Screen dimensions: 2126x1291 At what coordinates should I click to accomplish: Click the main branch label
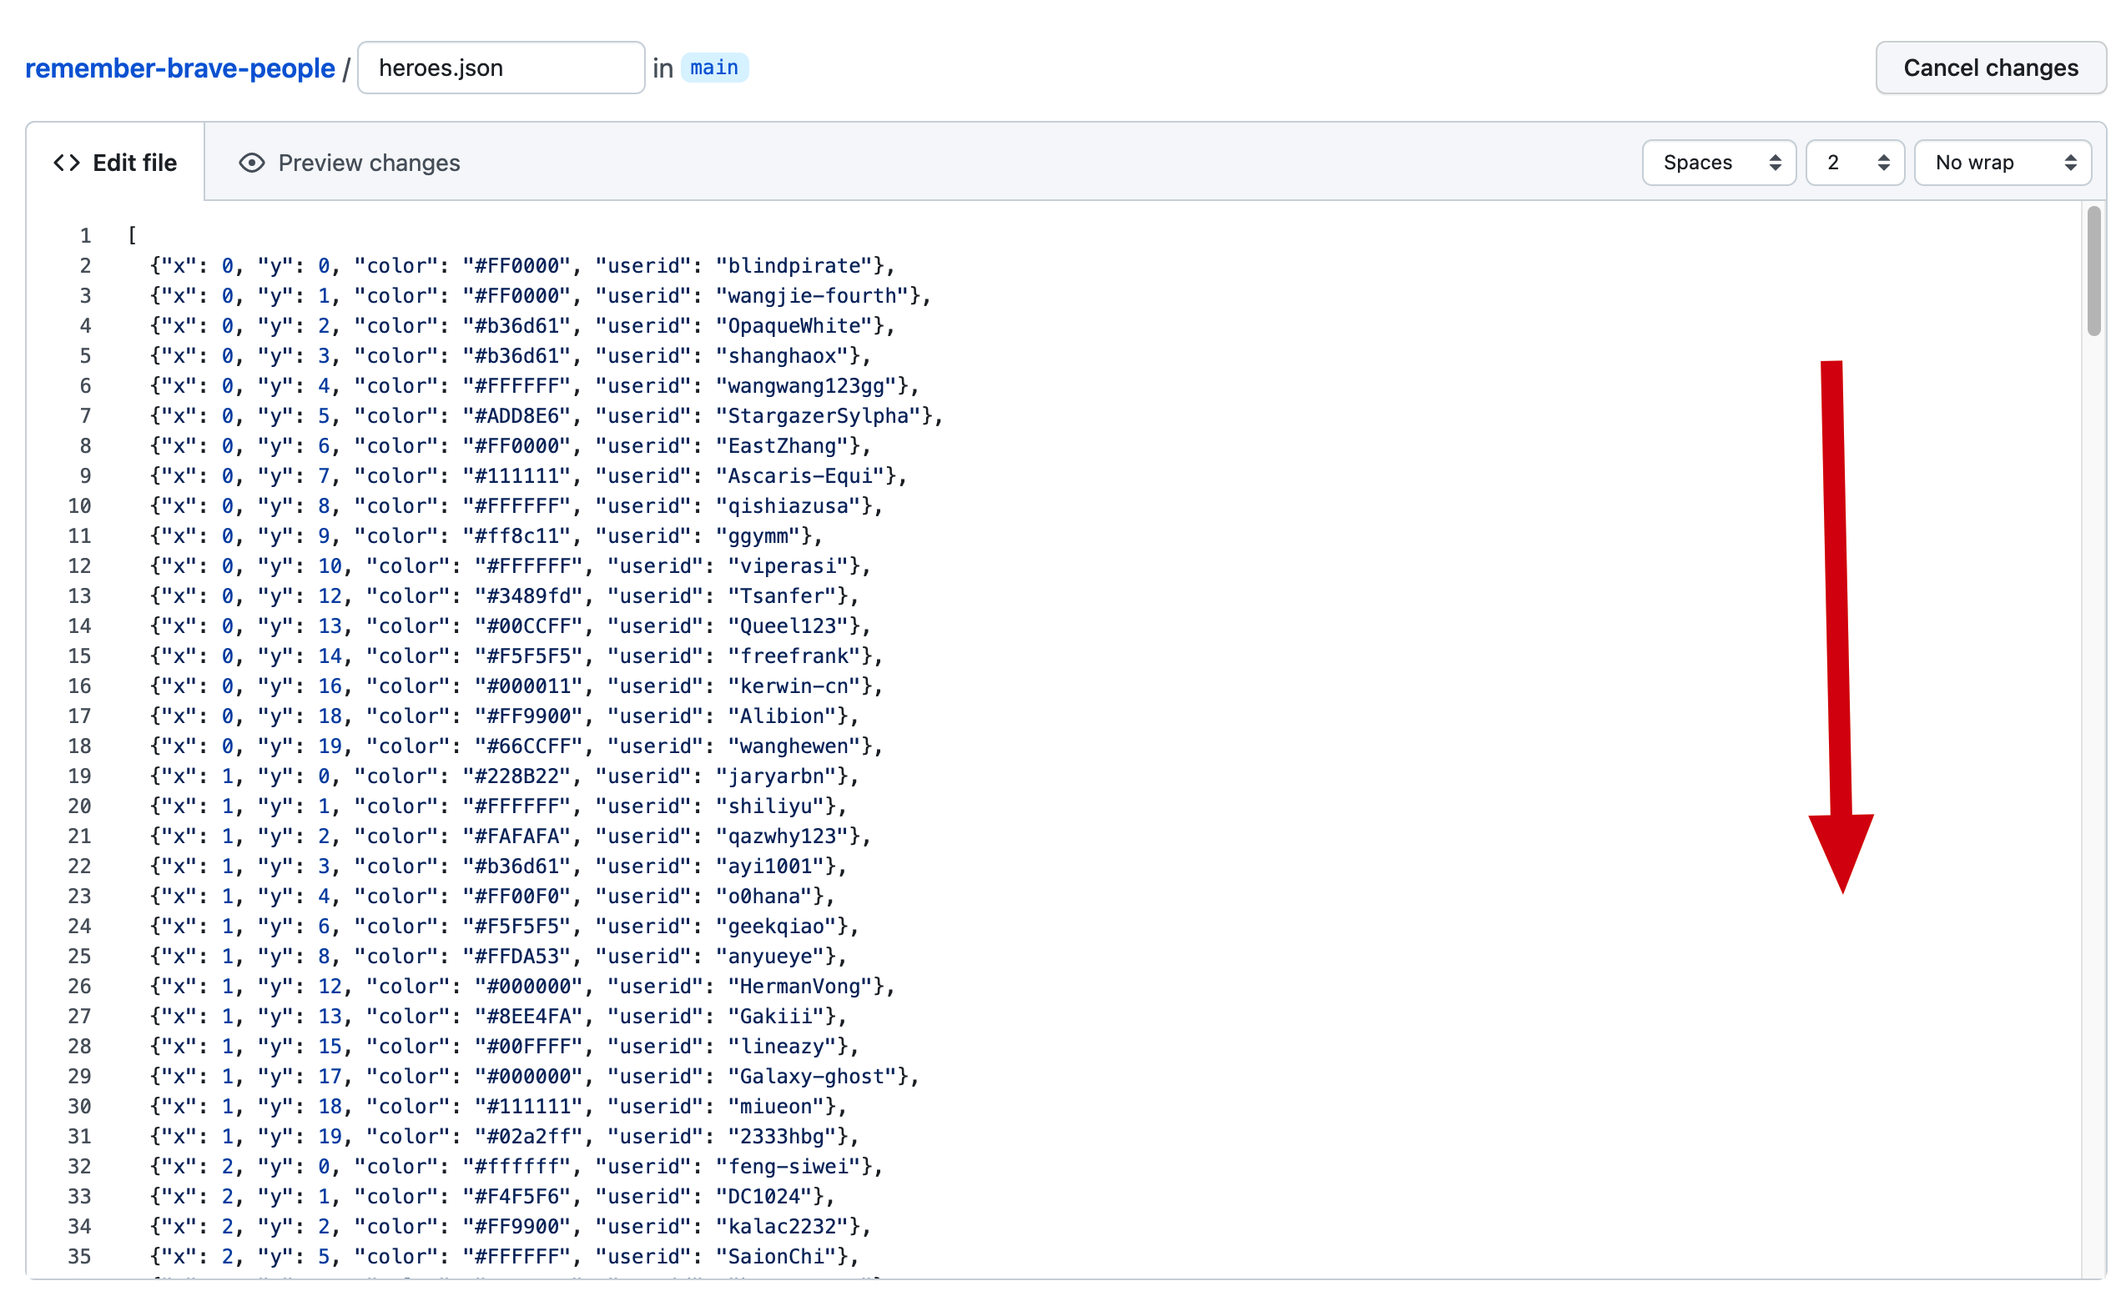tap(713, 68)
